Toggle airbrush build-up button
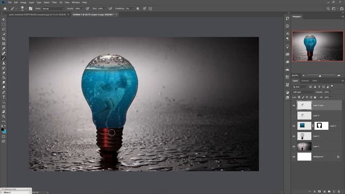 click(110, 9)
